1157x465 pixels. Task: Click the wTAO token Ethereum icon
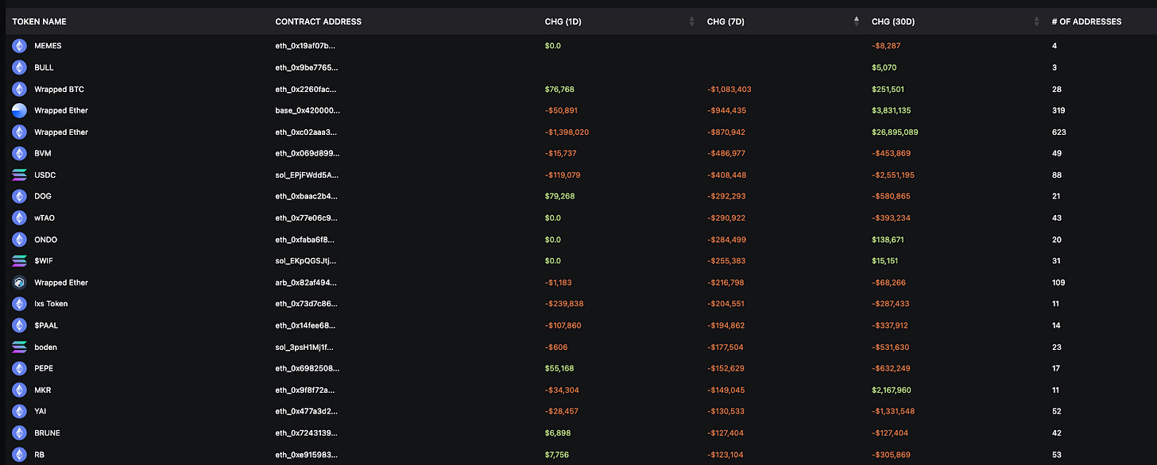click(19, 218)
